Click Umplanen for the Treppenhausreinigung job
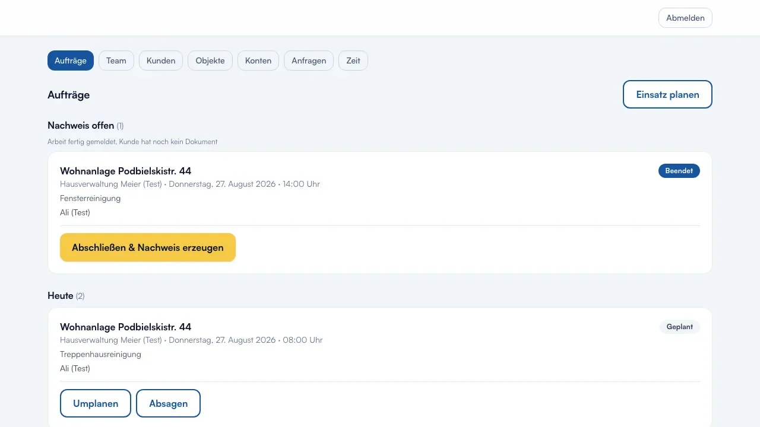760x427 pixels. [x=96, y=403]
